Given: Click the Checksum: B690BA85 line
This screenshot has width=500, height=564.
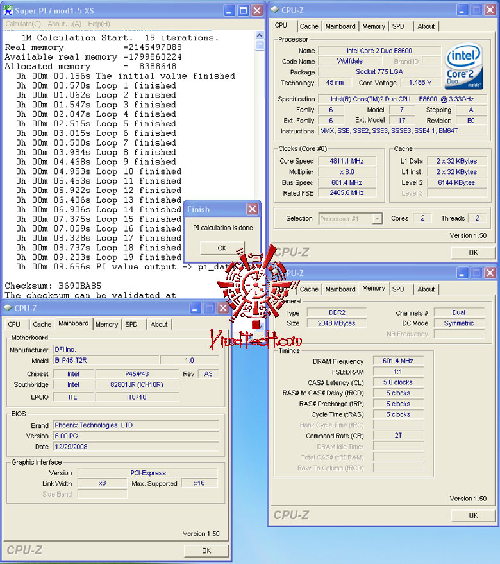Looking at the screenshot, I should point(53,286).
